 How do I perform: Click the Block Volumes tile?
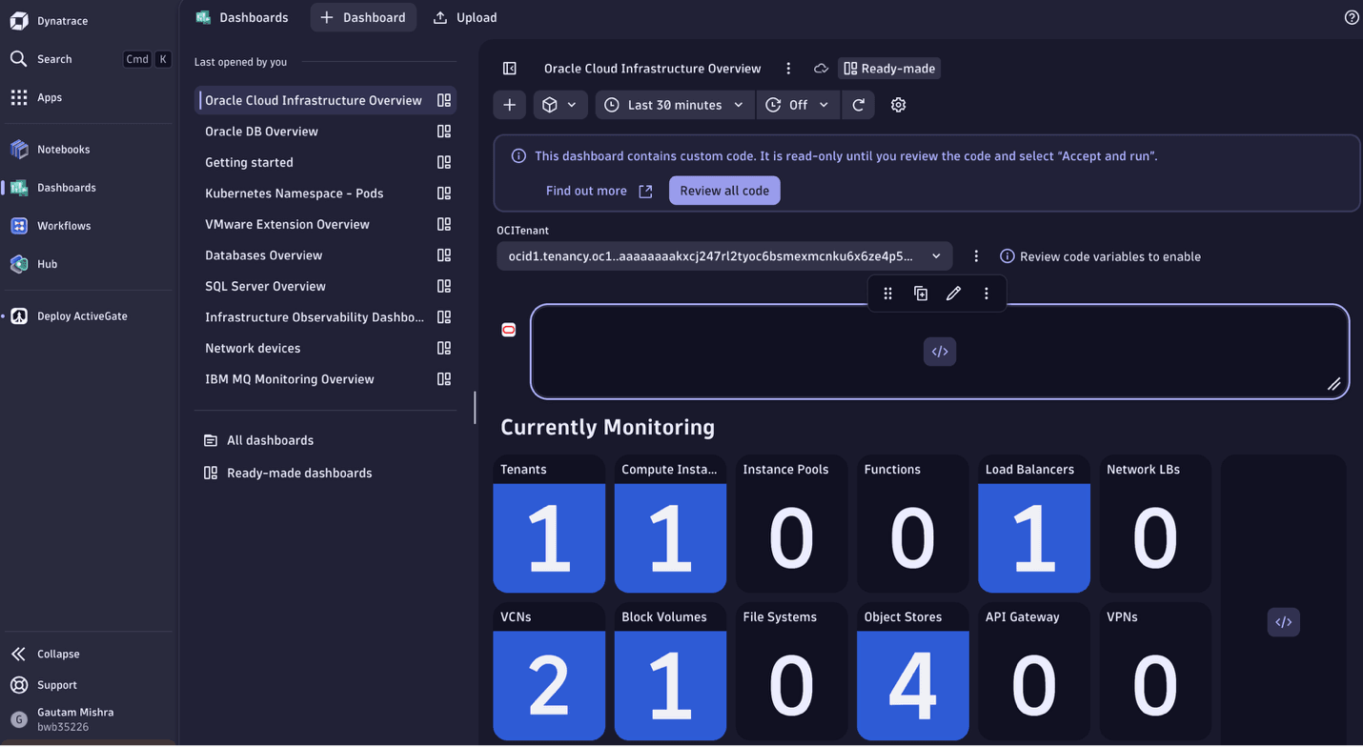(670, 672)
